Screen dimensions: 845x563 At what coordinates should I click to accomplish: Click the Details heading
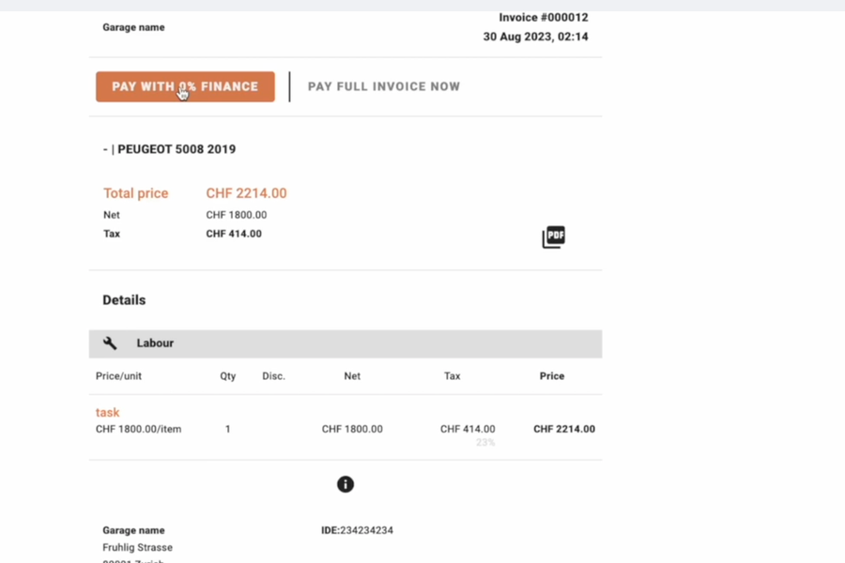point(124,299)
